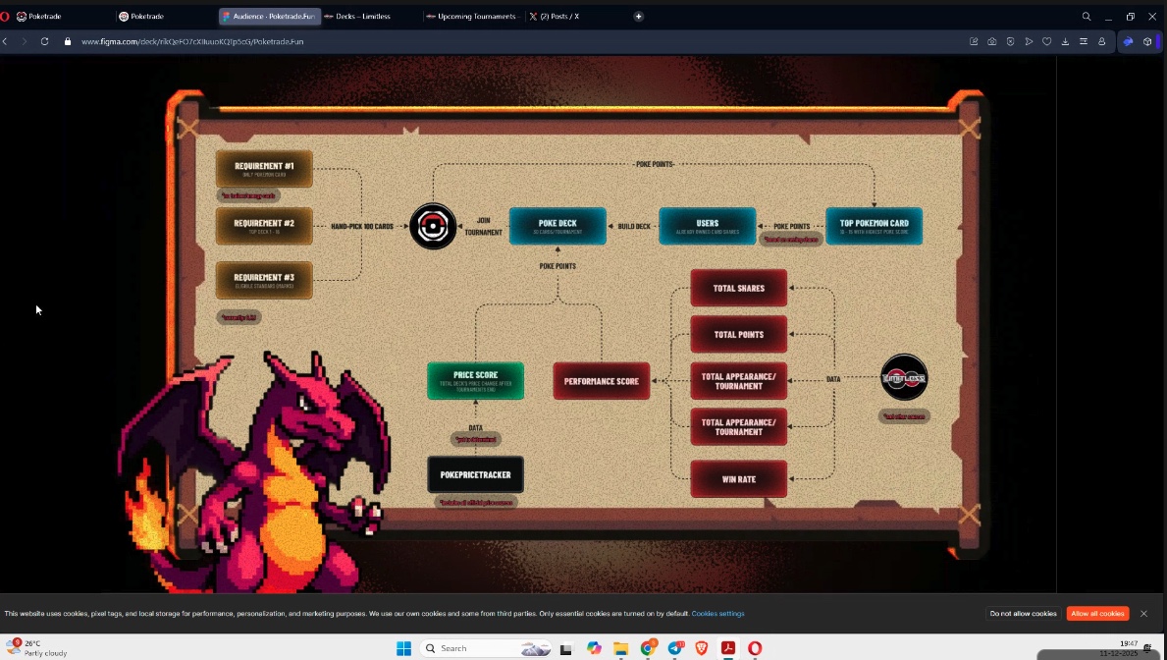Open Opera from the taskbar
The width and height of the screenshot is (1167, 660).
(x=755, y=648)
